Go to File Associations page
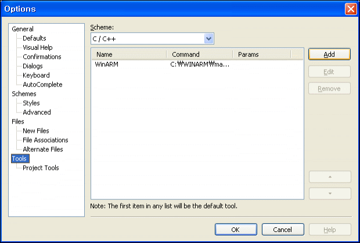 pos(45,140)
